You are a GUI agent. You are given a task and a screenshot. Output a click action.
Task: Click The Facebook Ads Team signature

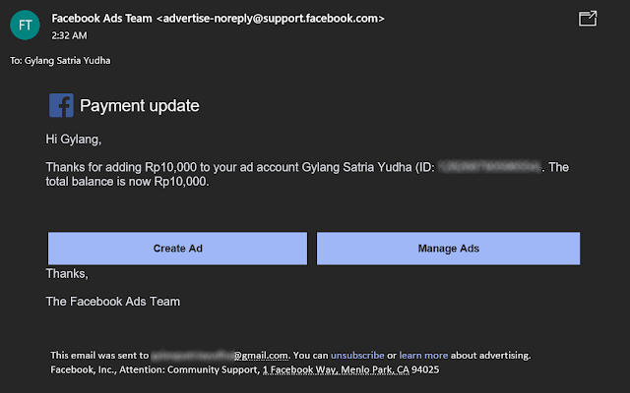click(113, 302)
